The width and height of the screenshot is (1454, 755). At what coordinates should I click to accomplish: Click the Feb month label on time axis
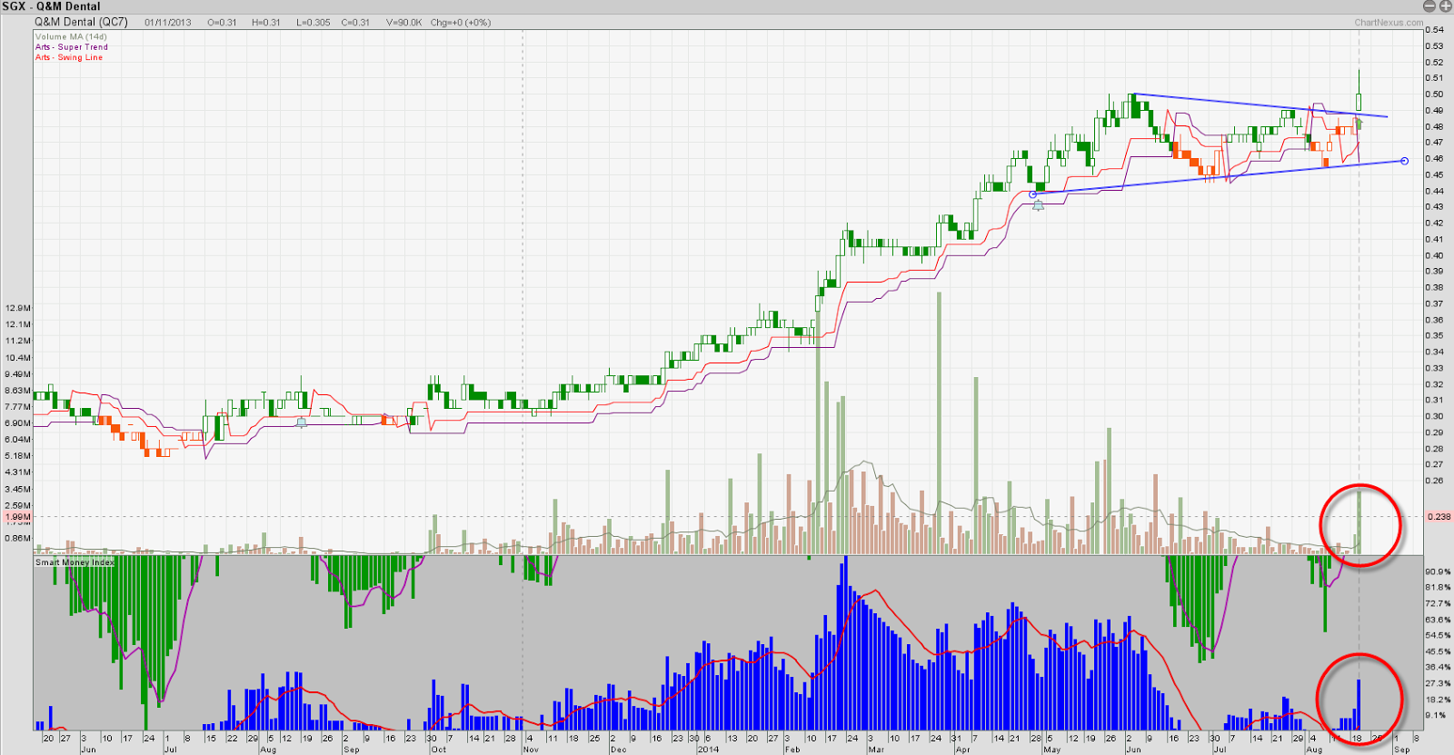(792, 750)
